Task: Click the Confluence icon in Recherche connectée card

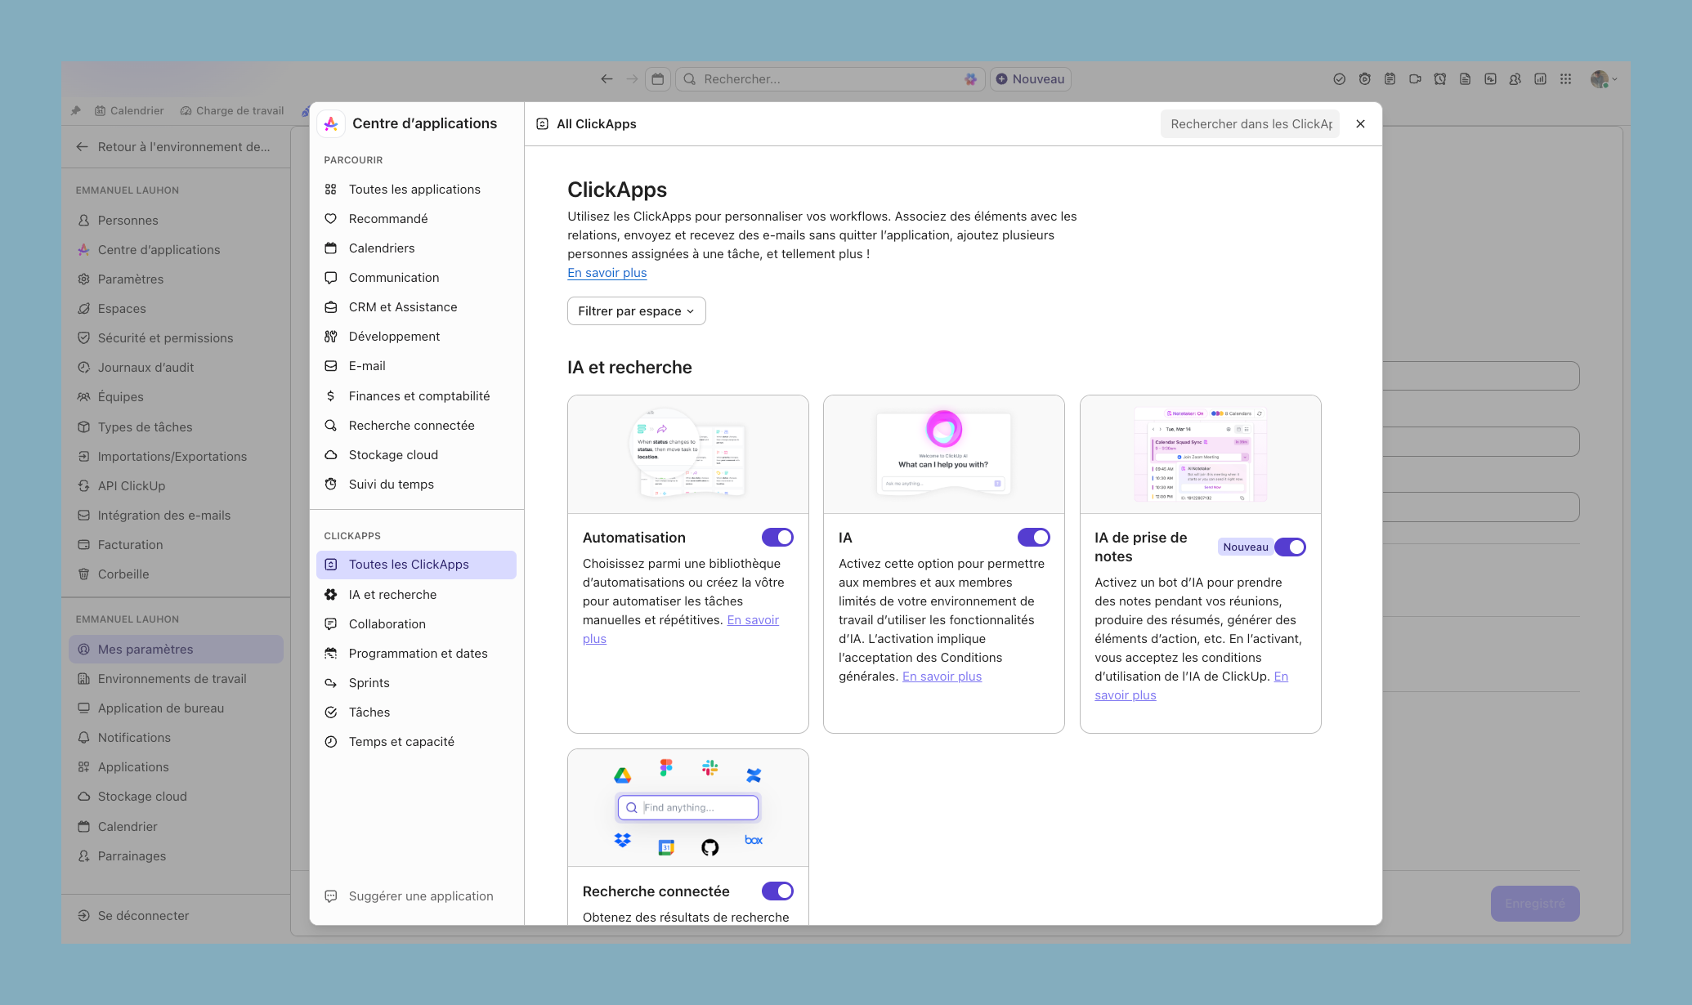Action: click(754, 775)
